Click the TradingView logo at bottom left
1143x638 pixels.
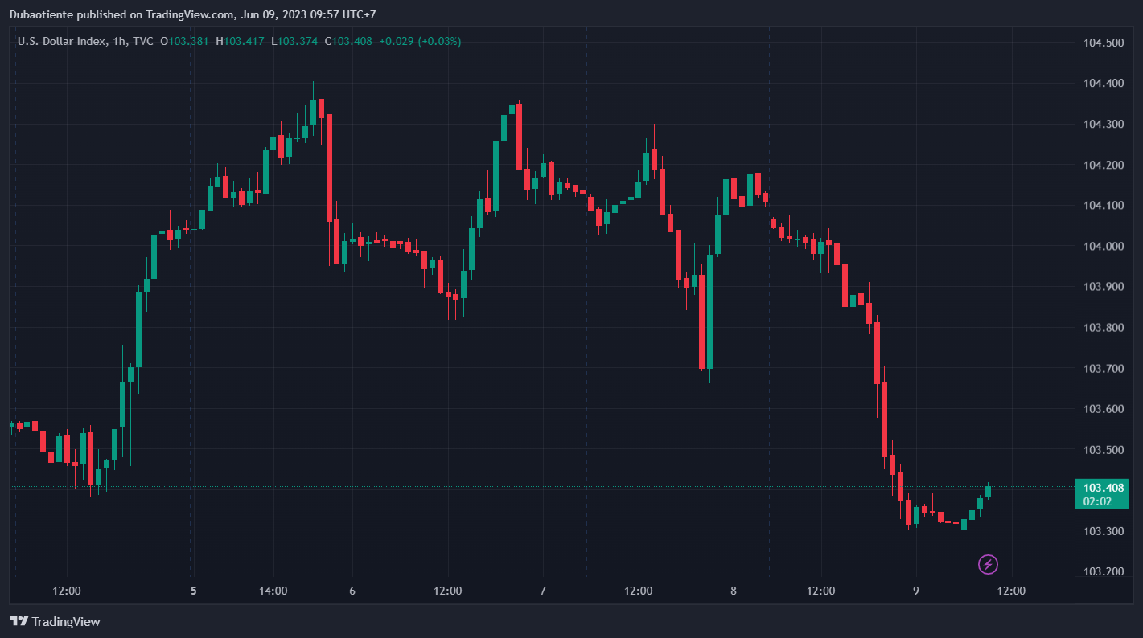coord(55,621)
